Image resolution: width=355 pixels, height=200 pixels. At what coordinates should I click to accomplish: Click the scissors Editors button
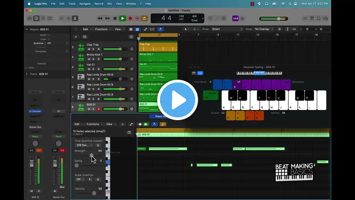[x=75, y=18]
